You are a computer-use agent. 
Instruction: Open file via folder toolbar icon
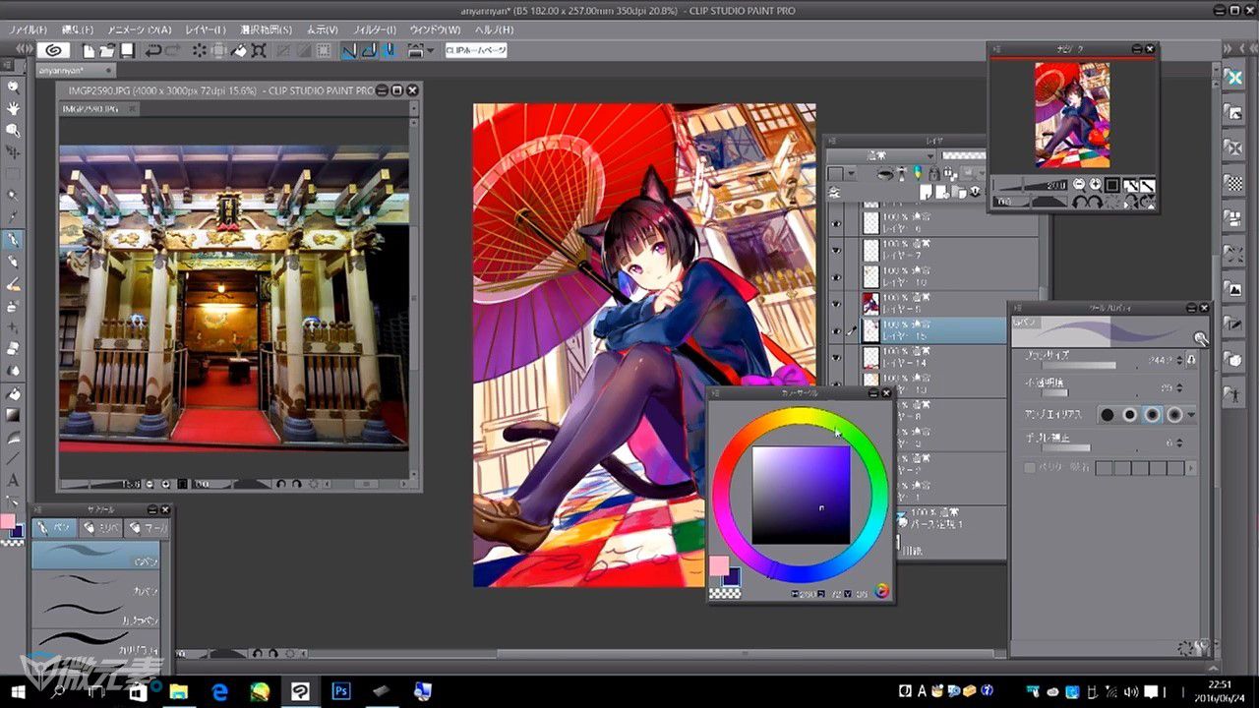107,50
